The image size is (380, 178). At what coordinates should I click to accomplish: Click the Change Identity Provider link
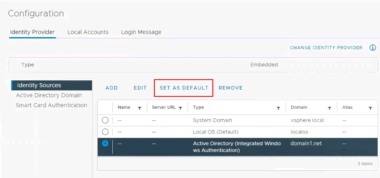pos(326,48)
